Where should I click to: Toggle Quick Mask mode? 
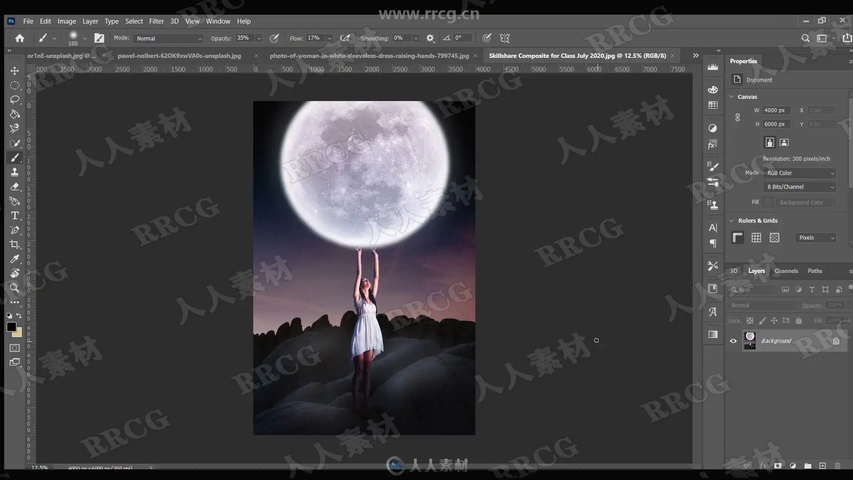point(15,348)
